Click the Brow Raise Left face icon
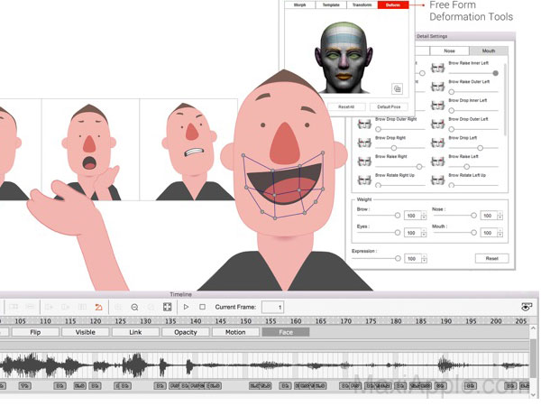Image resolution: width=541 pixels, height=406 pixels. coord(437,161)
